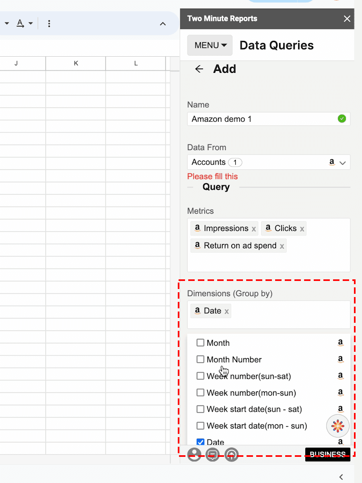The height and width of the screenshot is (483, 362).
Task: Remove the Impressions metric chip
Action: pyautogui.click(x=254, y=229)
